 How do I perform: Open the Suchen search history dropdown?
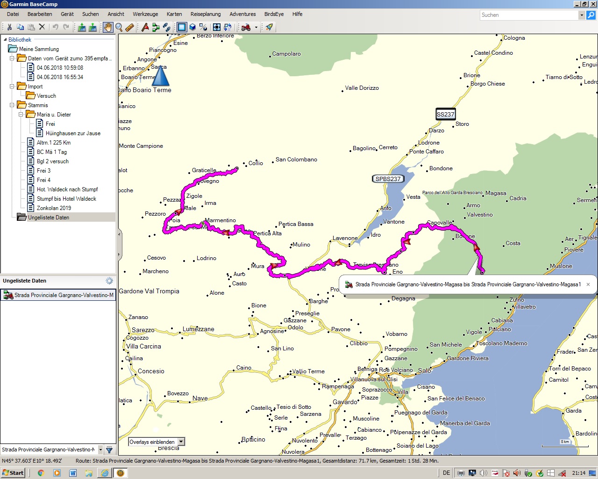click(x=582, y=15)
